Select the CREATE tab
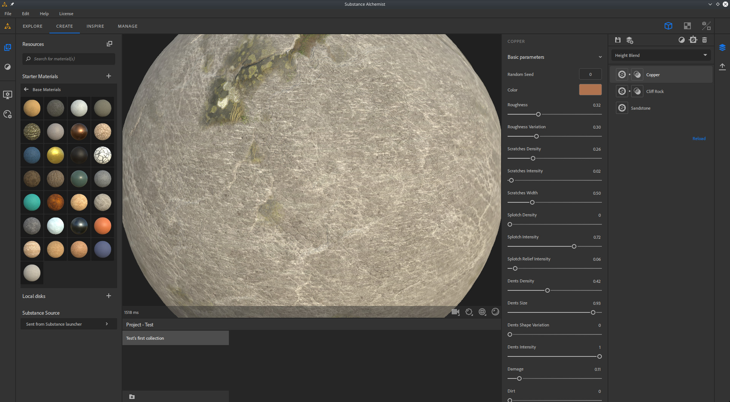Screen dimensions: 730x402 (x=64, y=26)
